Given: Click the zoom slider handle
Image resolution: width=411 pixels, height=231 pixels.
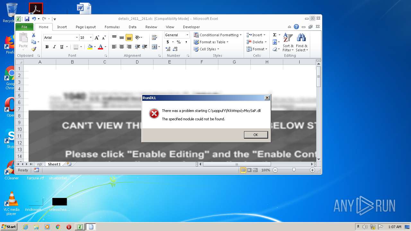Looking at the screenshot, I should coord(294,170).
